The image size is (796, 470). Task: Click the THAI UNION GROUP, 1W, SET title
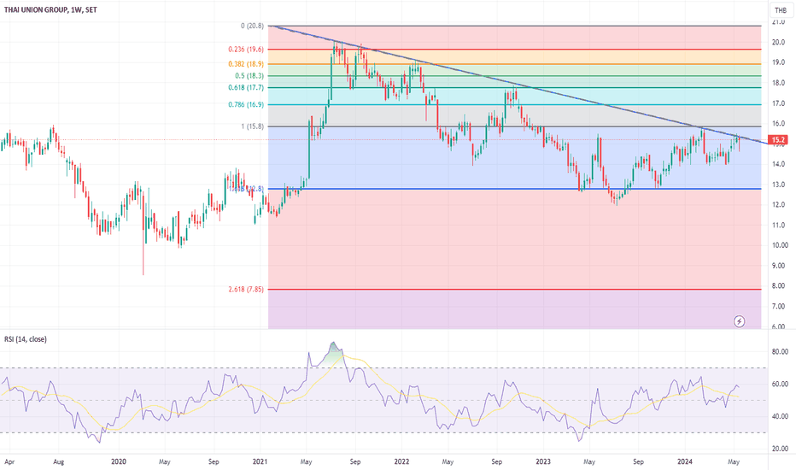tap(50, 9)
